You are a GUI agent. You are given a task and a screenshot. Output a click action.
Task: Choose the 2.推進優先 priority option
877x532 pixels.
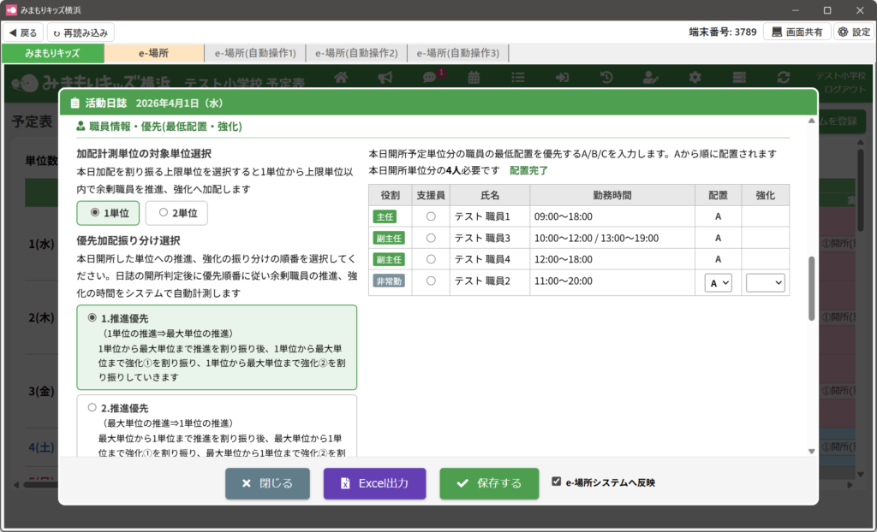click(x=92, y=408)
